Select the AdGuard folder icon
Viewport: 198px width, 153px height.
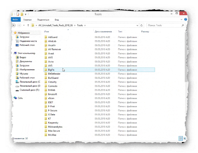coord(46,37)
